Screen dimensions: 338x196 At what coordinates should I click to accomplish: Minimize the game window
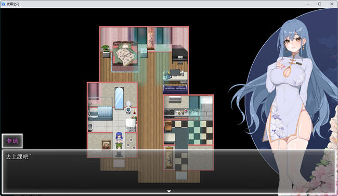pyautogui.click(x=308, y=4)
